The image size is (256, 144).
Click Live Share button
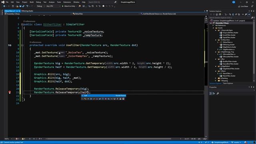point(243,6)
